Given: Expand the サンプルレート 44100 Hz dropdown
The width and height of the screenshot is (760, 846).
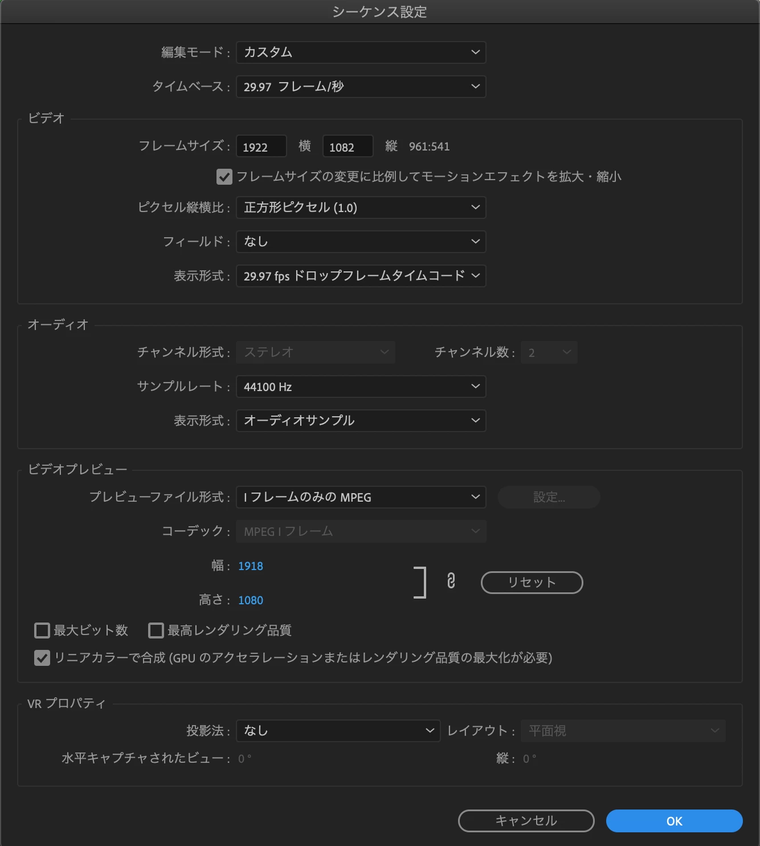Looking at the screenshot, I should (361, 387).
